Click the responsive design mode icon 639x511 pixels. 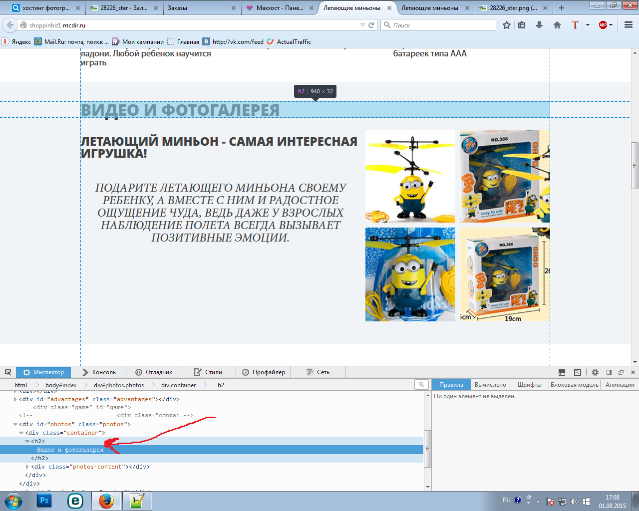point(578,372)
